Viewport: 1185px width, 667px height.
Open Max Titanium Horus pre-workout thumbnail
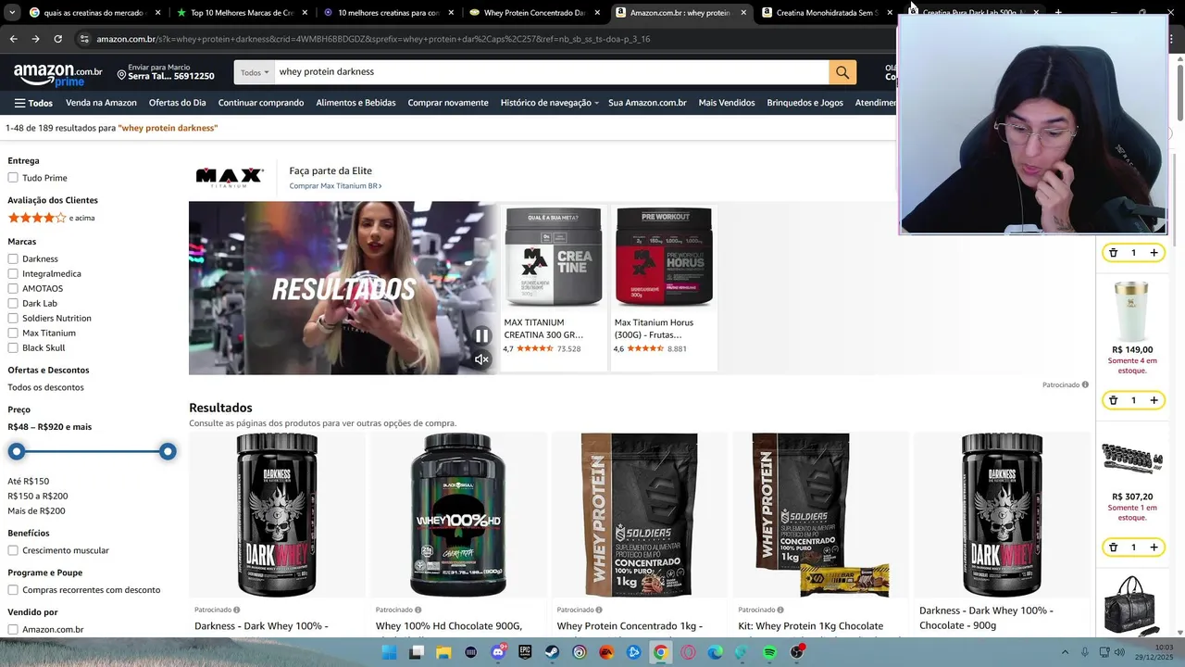[x=664, y=257]
